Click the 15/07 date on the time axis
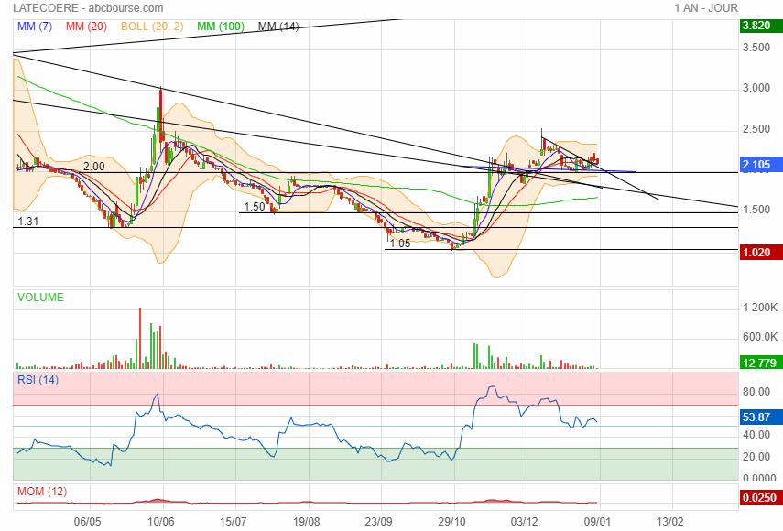 234,522
